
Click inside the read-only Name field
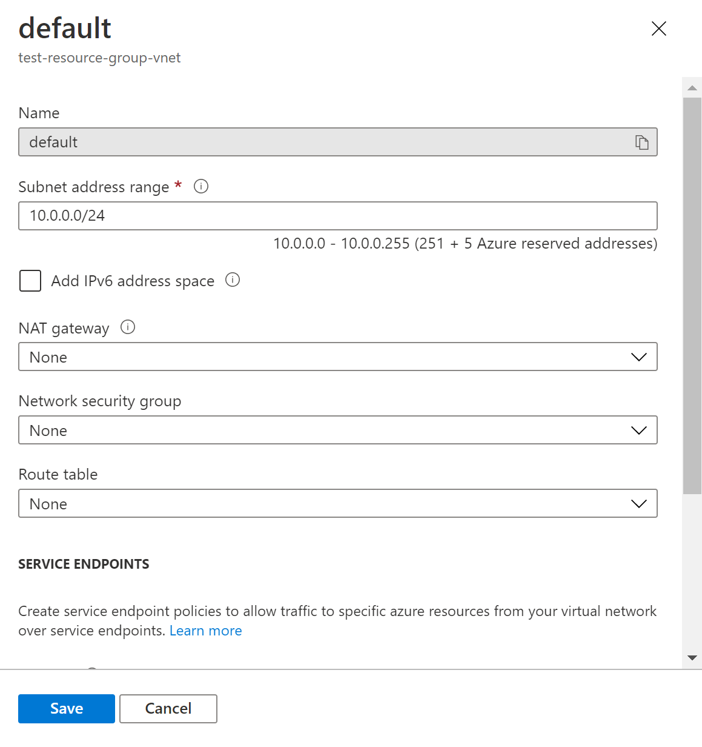point(321,142)
